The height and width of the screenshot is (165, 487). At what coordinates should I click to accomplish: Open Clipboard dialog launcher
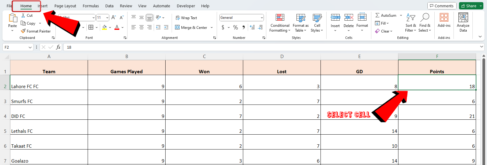[x=53, y=38]
